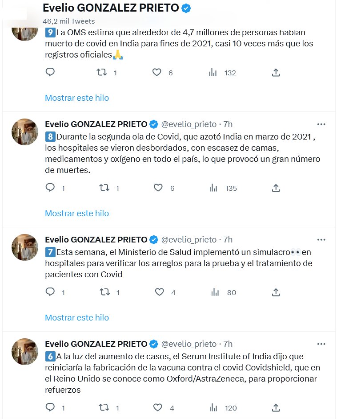Like tweet 8 about the second Covid wave
This screenshot has width=337, height=419.
pos(158,188)
